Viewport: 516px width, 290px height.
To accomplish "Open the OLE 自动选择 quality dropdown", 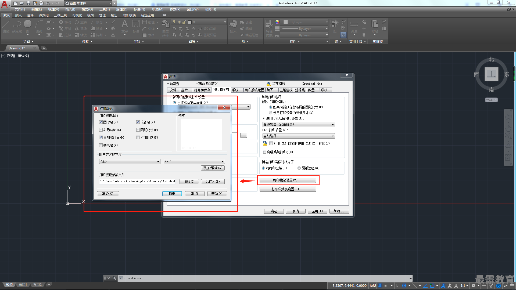I will click(x=299, y=136).
